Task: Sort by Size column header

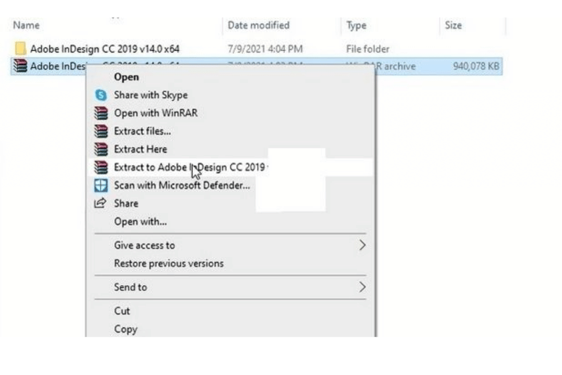Action: coord(453,26)
